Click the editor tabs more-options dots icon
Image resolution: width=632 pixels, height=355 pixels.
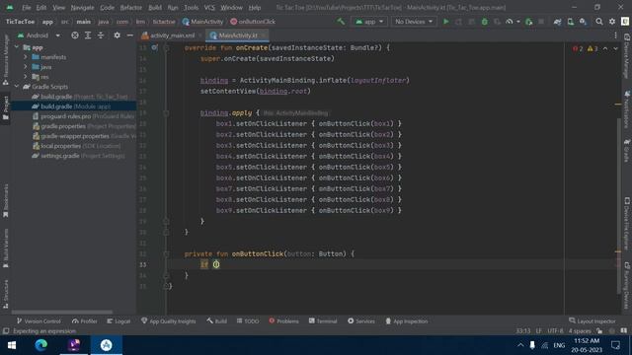(x=615, y=35)
